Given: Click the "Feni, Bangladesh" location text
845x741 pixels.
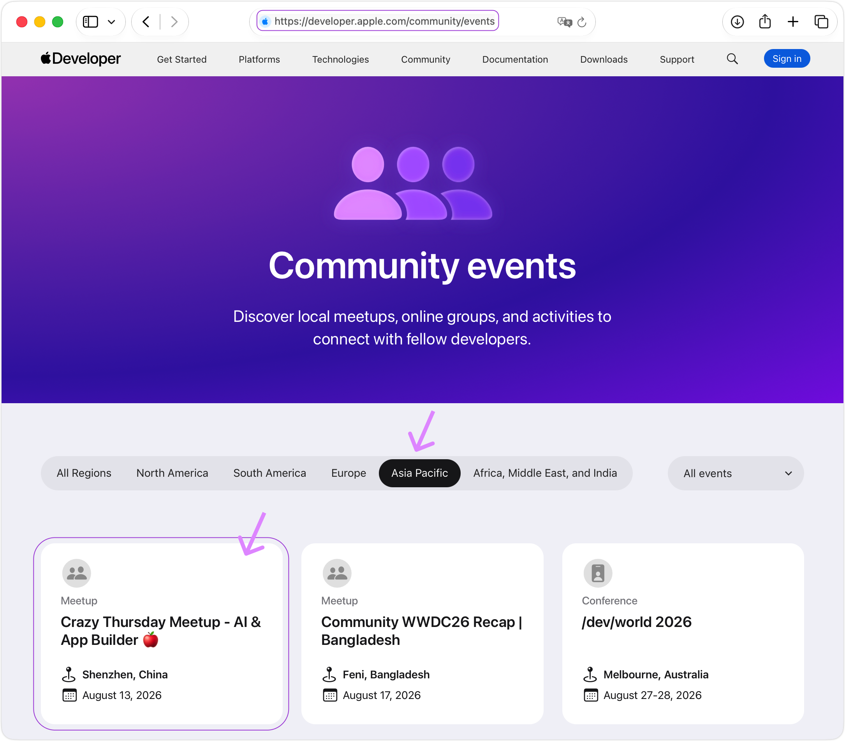Looking at the screenshot, I should 386,674.
